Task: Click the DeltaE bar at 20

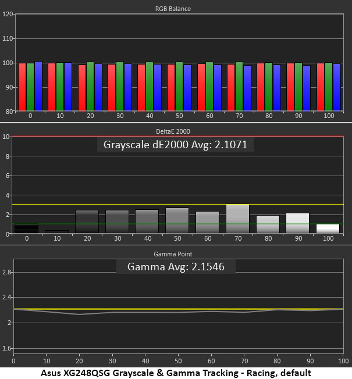Action: [87, 221]
